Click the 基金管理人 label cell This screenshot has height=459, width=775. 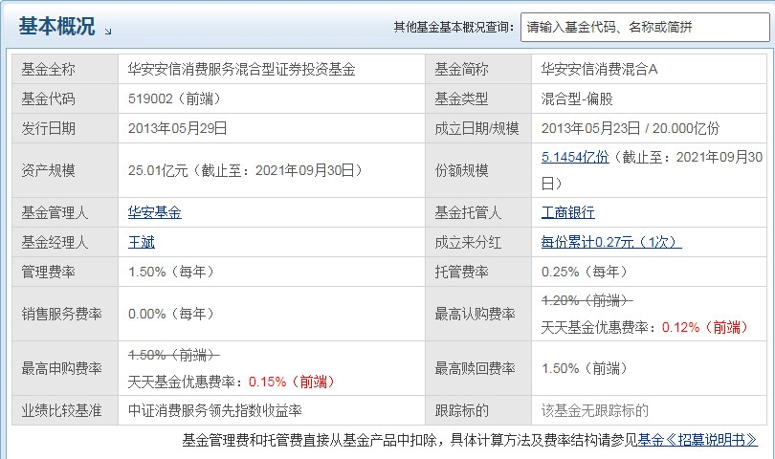click(65, 212)
